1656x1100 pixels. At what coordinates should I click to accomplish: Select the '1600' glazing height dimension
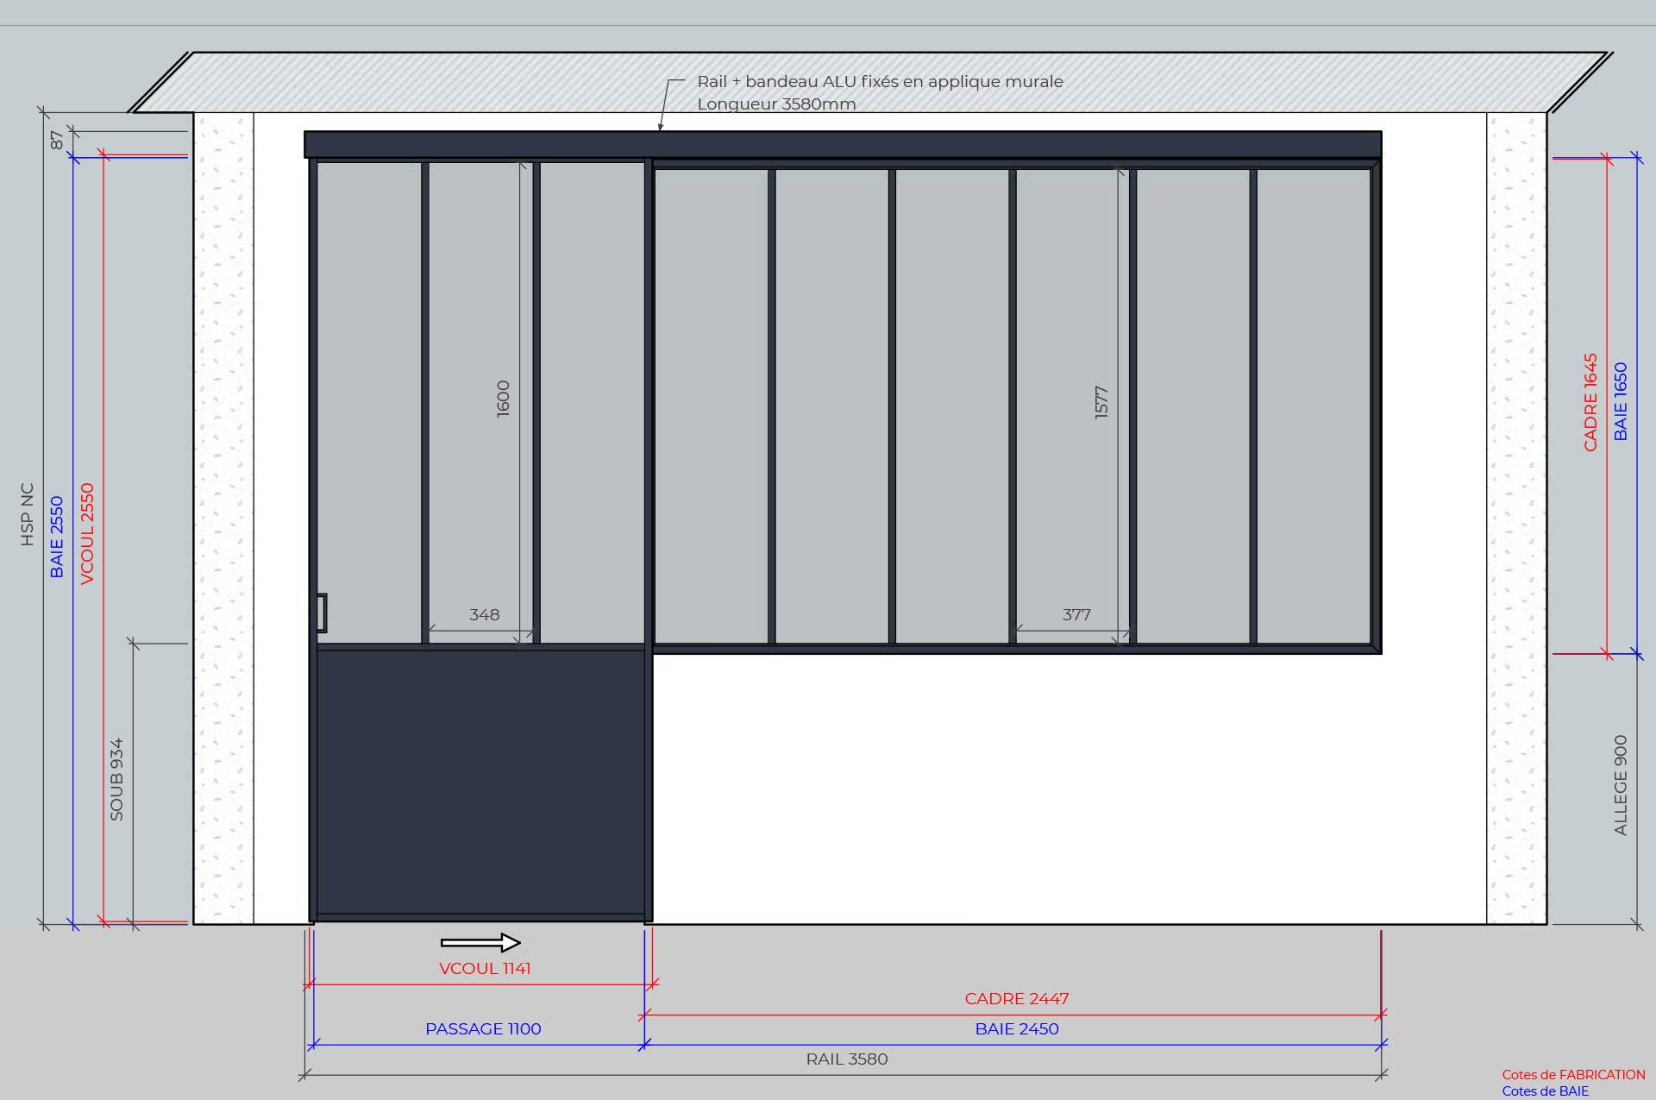(504, 399)
